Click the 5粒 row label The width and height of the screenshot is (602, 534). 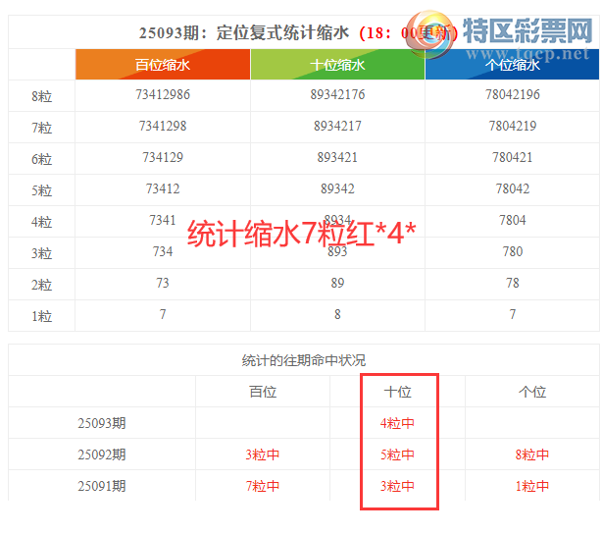(x=41, y=189)
